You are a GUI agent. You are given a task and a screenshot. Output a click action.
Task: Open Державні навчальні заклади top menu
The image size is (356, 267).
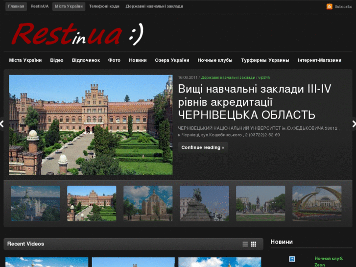pyautogui.click(x=154, y=6)
